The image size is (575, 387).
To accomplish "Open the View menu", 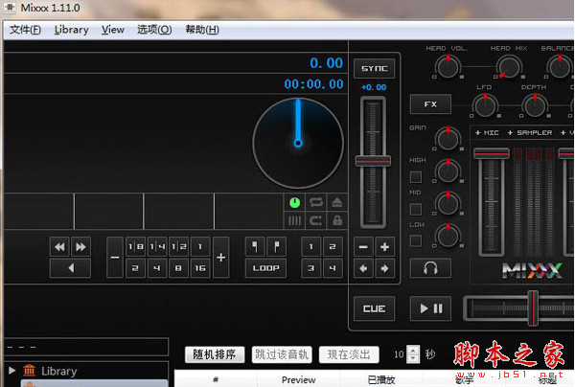I will [112, 30].
